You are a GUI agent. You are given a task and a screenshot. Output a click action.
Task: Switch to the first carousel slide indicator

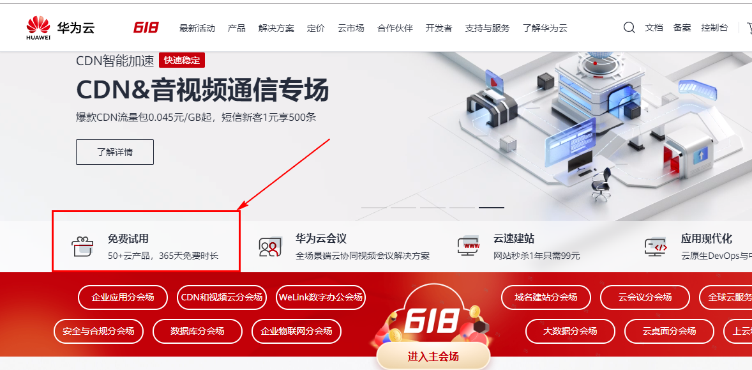[374, 207]
